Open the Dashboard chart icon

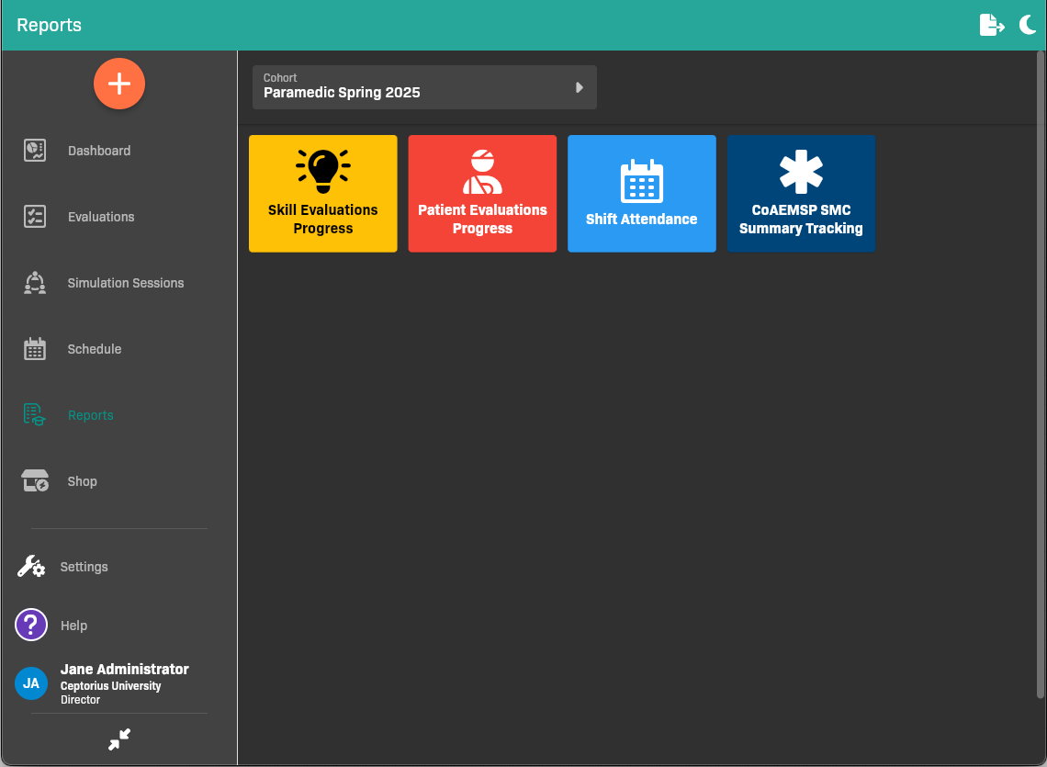coord(35,151)
